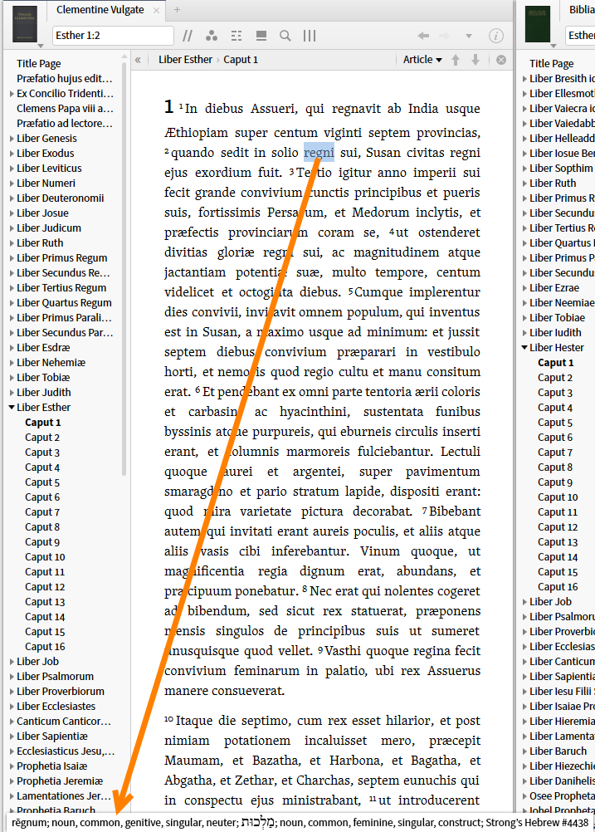Viewport: 595px width, 832px height.
Task: Open Title Page in right panel contents
Action: 552,64
